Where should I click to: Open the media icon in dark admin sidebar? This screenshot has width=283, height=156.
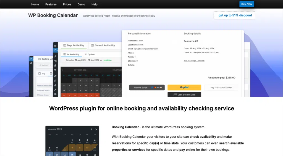55,61
